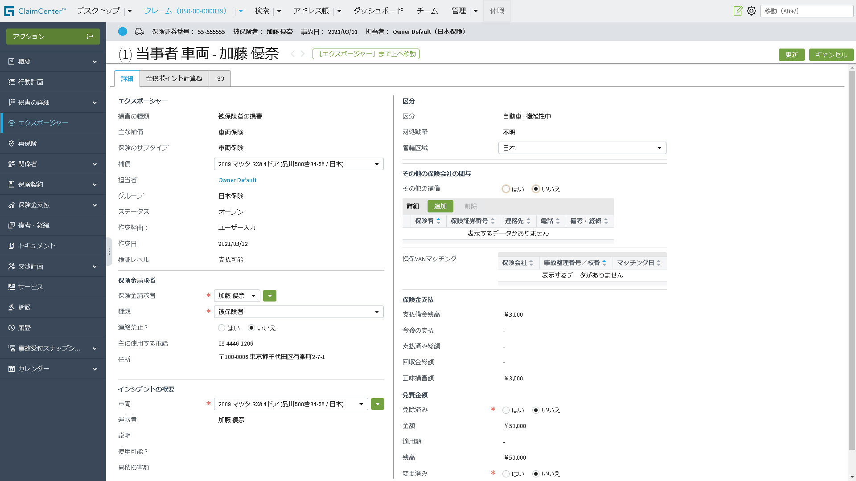The height and width of the screenshot is (481, 856).
Task: Open the Owner Default link
Action: pyautogui.click(x=237, y=180)
